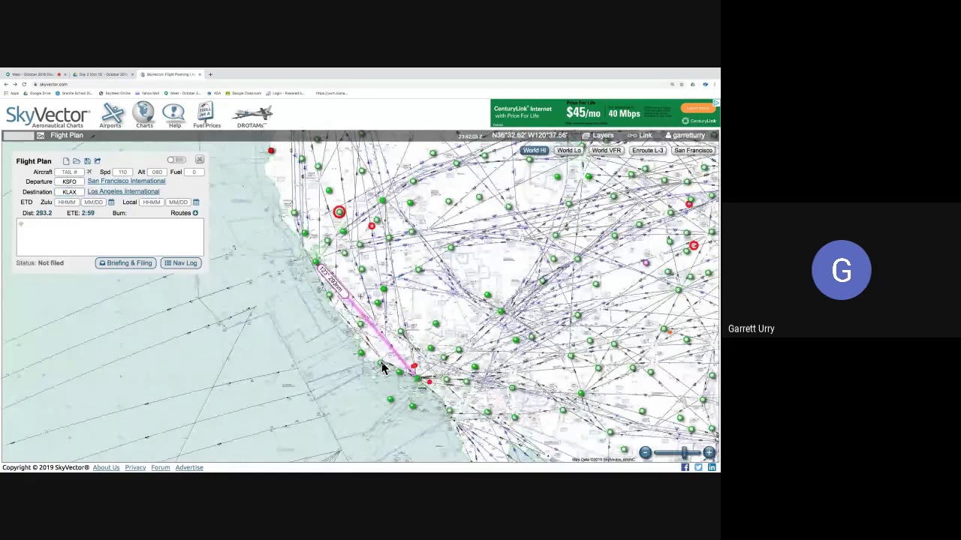Click the KLAX destination input field

pyautogui.click(x=69, y=192)
